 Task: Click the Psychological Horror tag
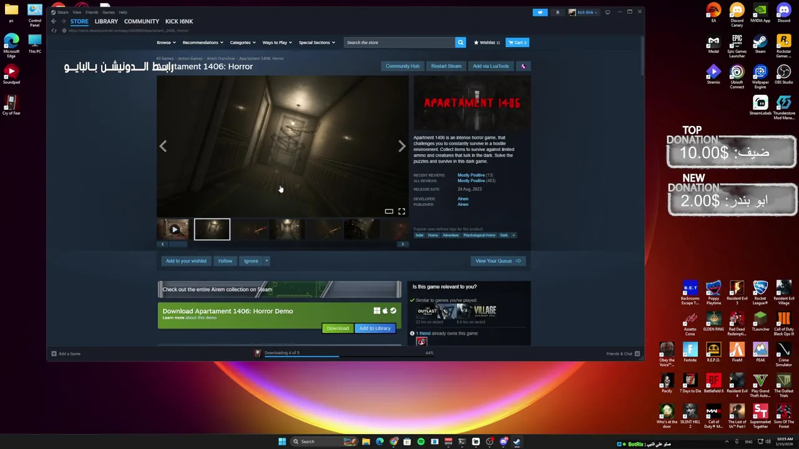pos(480,235)
